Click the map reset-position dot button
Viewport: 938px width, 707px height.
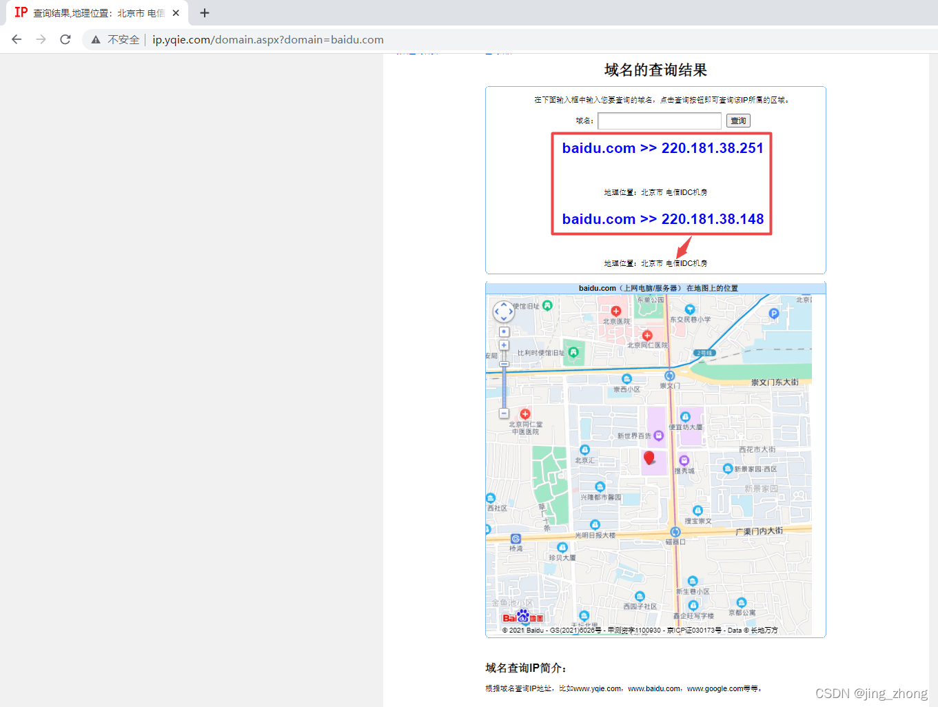tap(504, 331)
